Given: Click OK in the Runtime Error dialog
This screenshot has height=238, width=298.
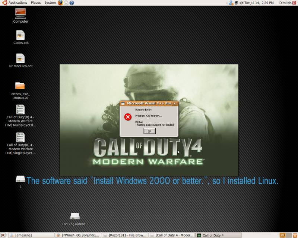Looking at the screenshot, I should click(x=150, y=131).
